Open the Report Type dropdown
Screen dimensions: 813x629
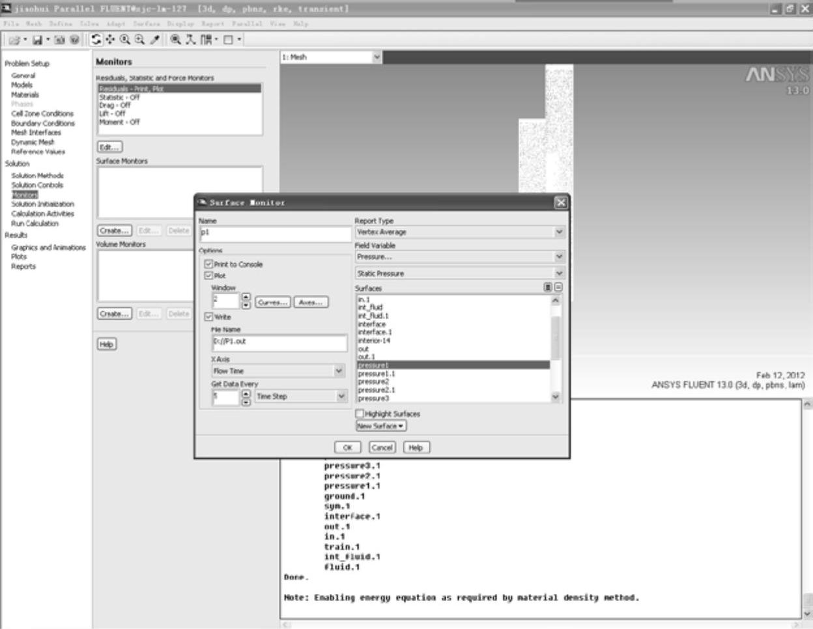point(459,232)
